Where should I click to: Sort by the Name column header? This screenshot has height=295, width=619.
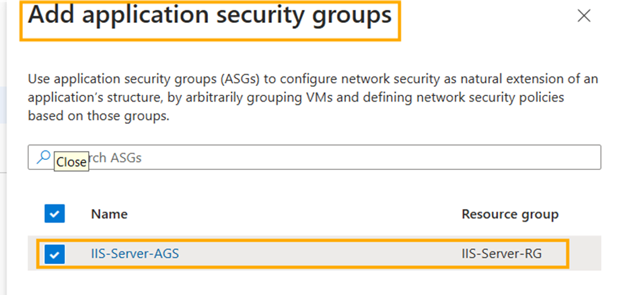[109, 214]
